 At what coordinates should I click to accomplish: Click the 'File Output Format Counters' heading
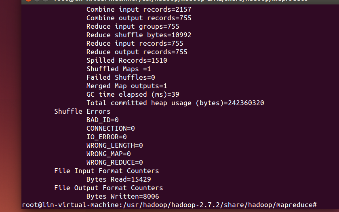coord(109,188)
